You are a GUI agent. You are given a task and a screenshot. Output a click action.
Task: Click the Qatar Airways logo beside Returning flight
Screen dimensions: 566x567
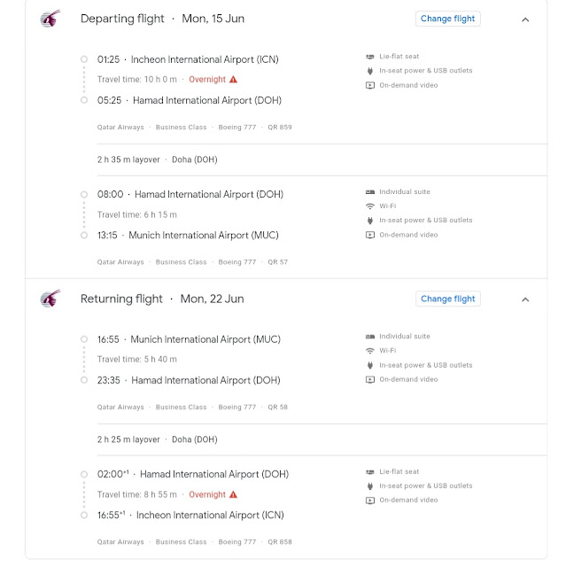(50, 299)
